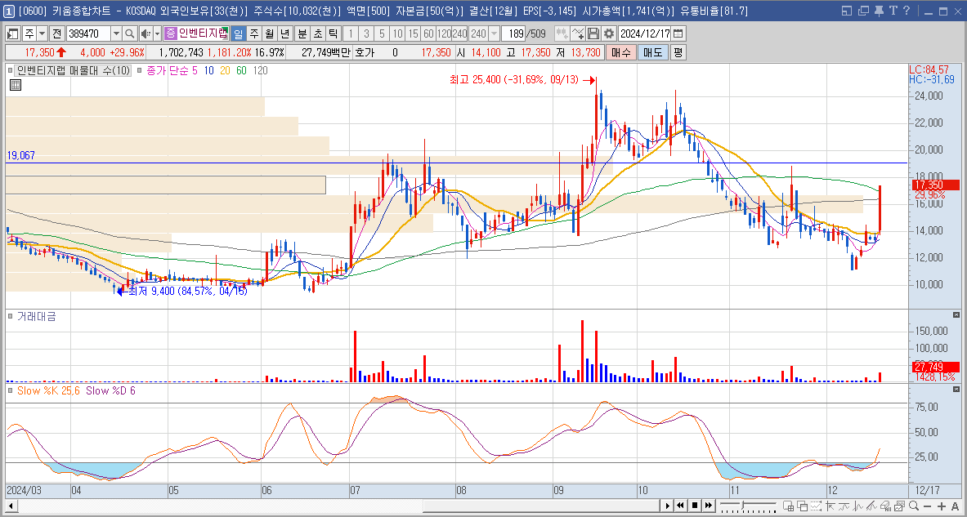Click the window layout icon in title bar

click(847, 11)
